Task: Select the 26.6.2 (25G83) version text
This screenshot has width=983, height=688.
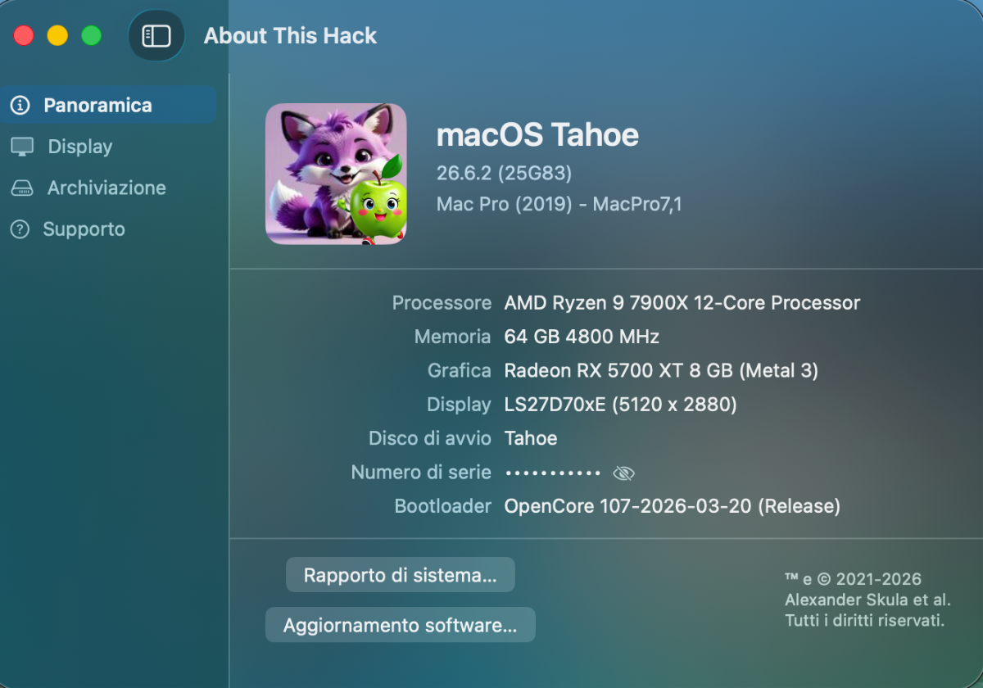Action: pyautogui.click(x=504, y=174)
